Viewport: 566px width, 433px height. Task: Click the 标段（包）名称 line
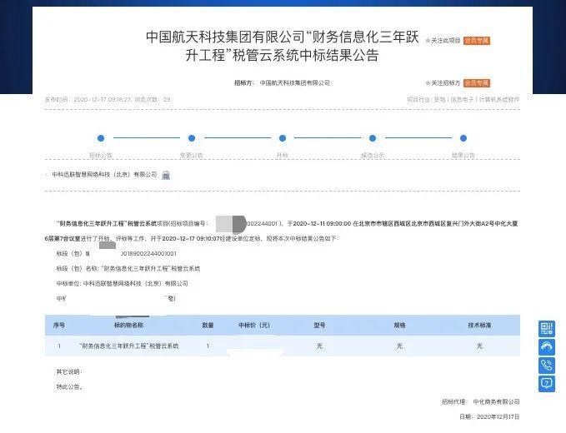[x=128, y=269]
